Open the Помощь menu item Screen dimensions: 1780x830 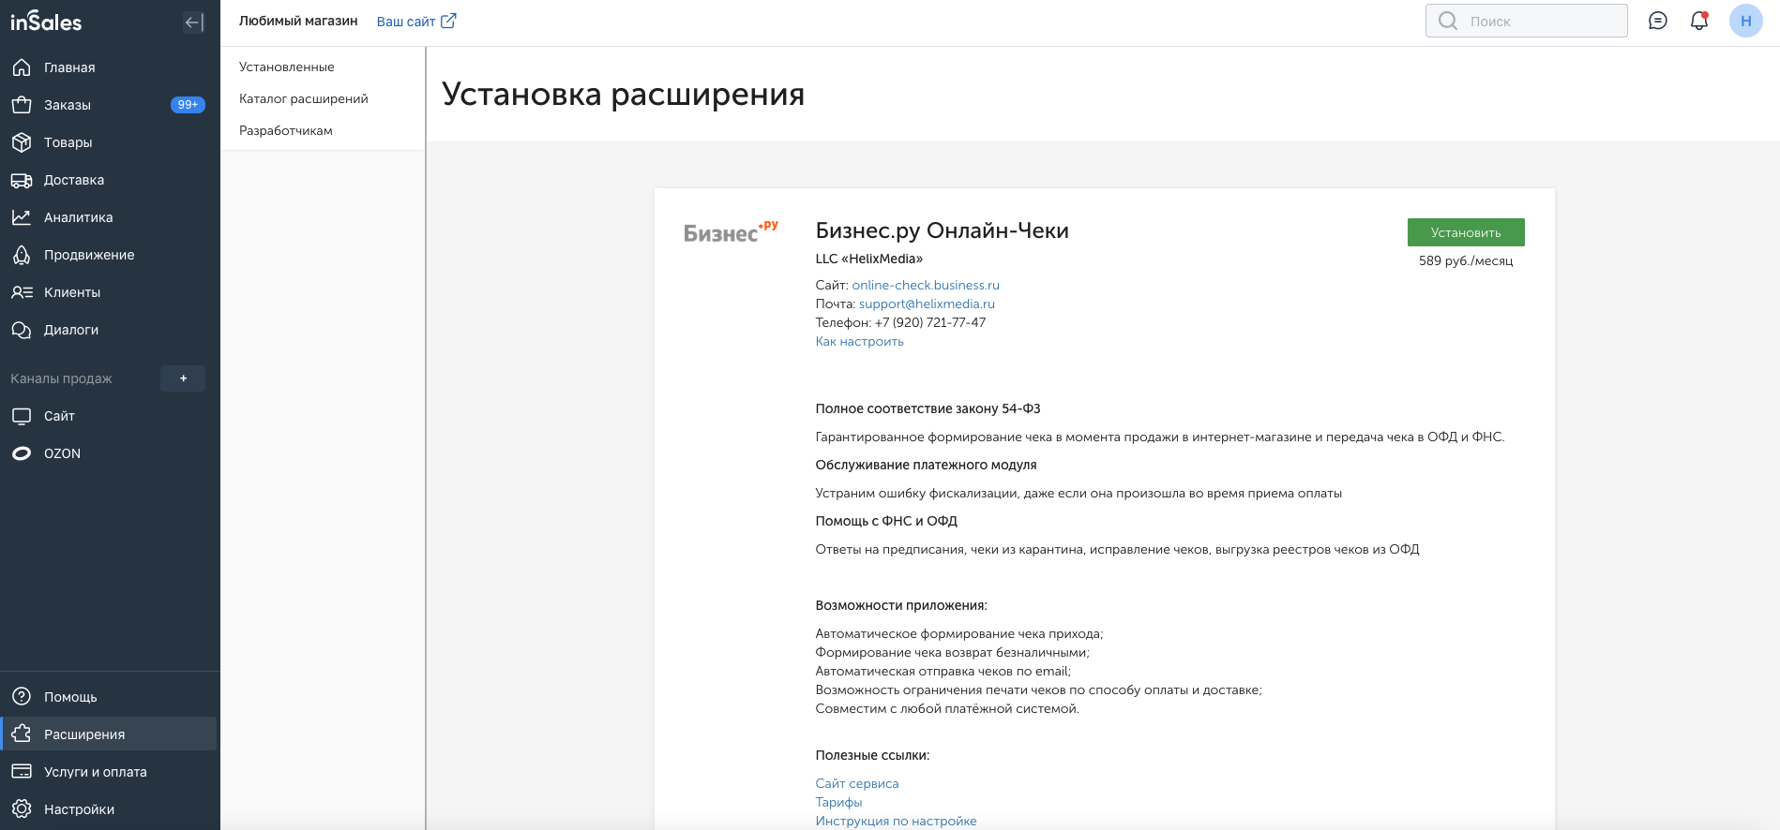109,697
